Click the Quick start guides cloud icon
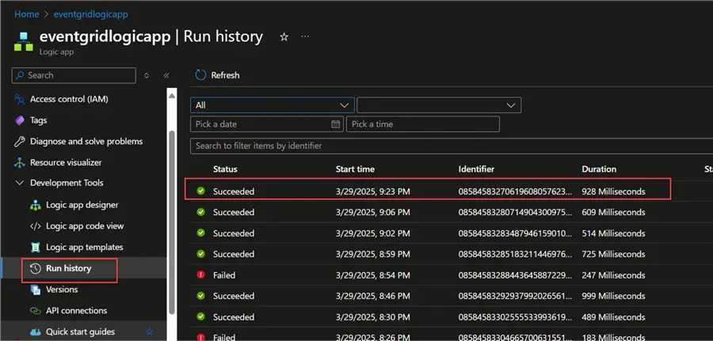 coord(36,332)
